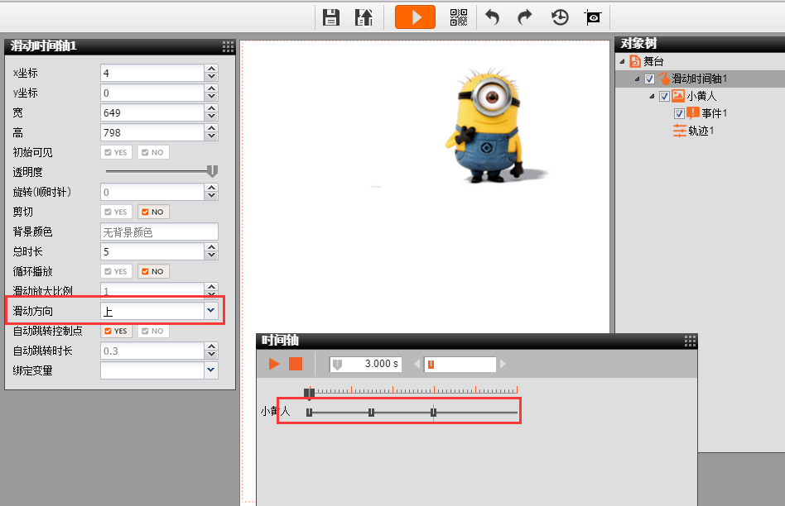Click the 高 input field showing 798

[152, 132]
